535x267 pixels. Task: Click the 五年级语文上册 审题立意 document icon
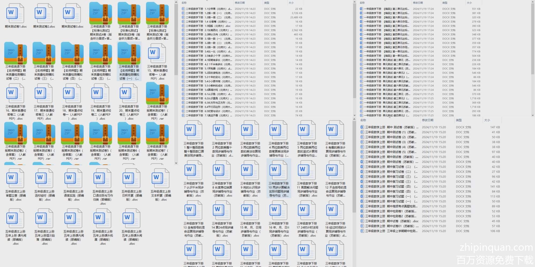click(x=15, y=178)
